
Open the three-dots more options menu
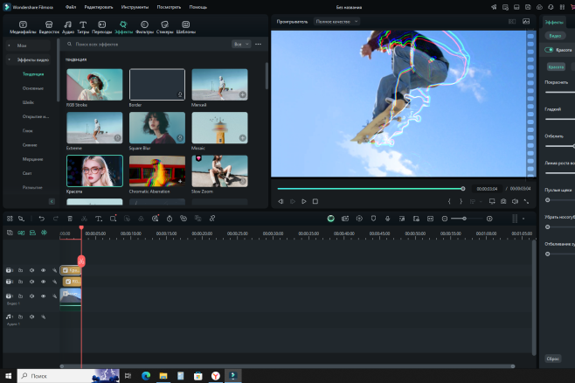pyautogui.click(x=258, y=44)
